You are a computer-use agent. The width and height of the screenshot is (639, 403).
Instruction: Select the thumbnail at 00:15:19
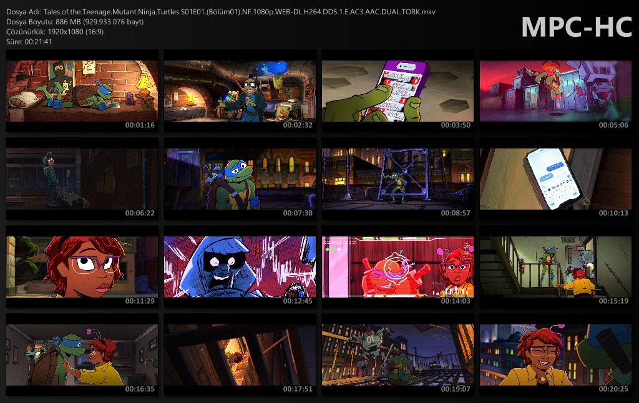(555, 267)
